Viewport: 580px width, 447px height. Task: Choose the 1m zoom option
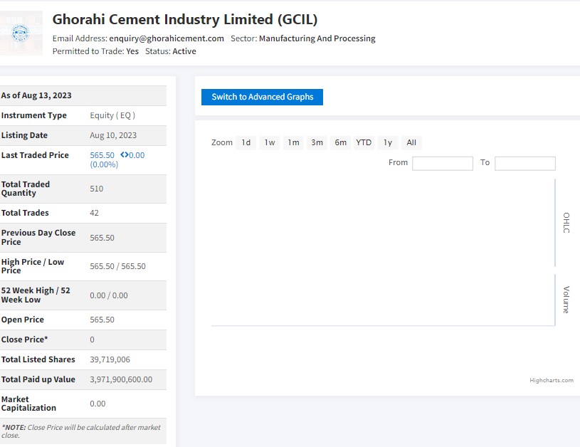coord(293,142)
